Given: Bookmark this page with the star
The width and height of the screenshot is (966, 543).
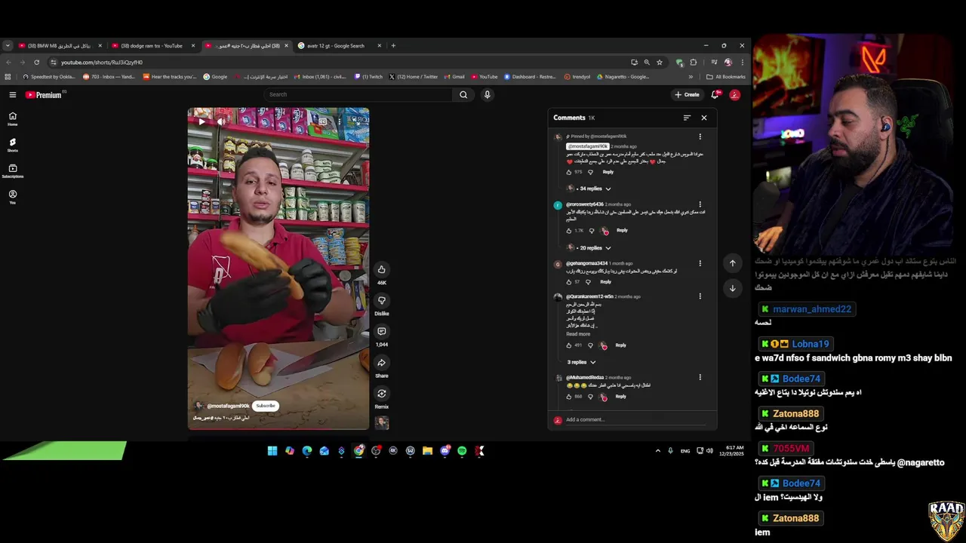Looking at the screenshot, I should tap(660, 62).
